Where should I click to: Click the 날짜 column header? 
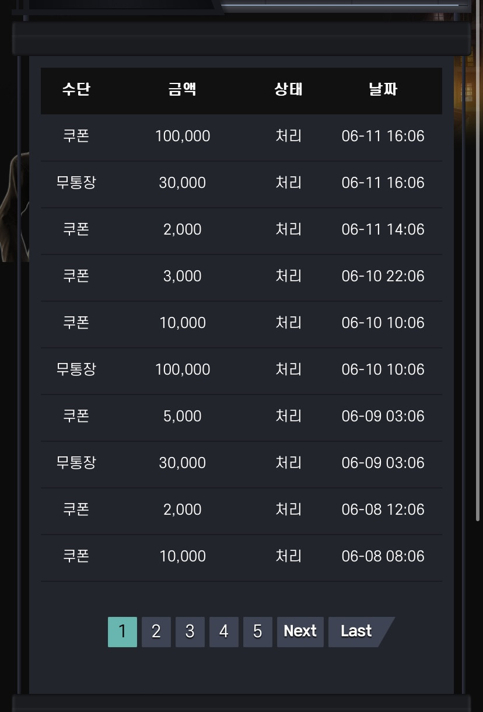(x=383, y=89)
